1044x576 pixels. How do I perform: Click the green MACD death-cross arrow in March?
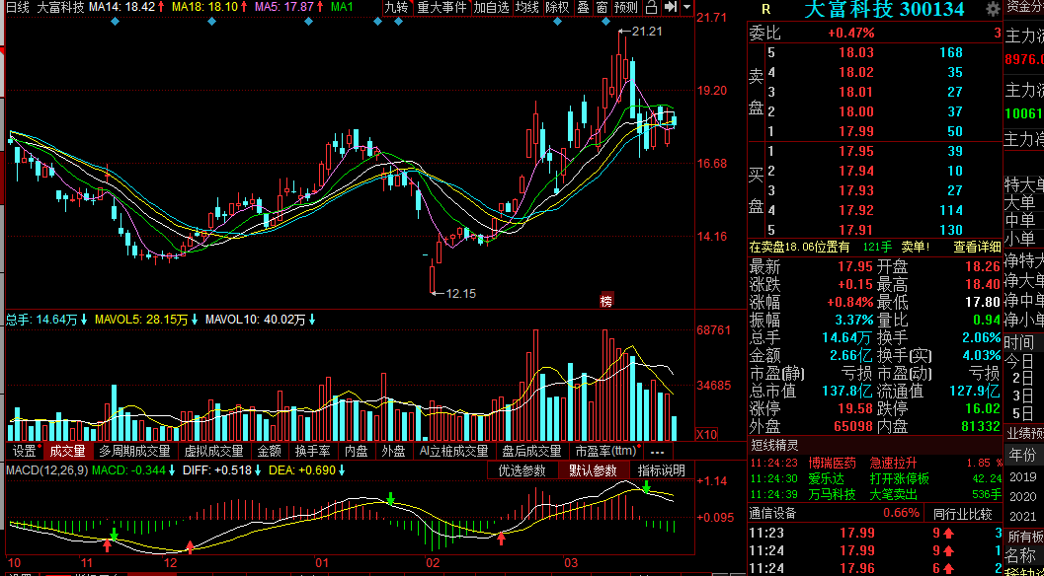[x=646, y=486]
